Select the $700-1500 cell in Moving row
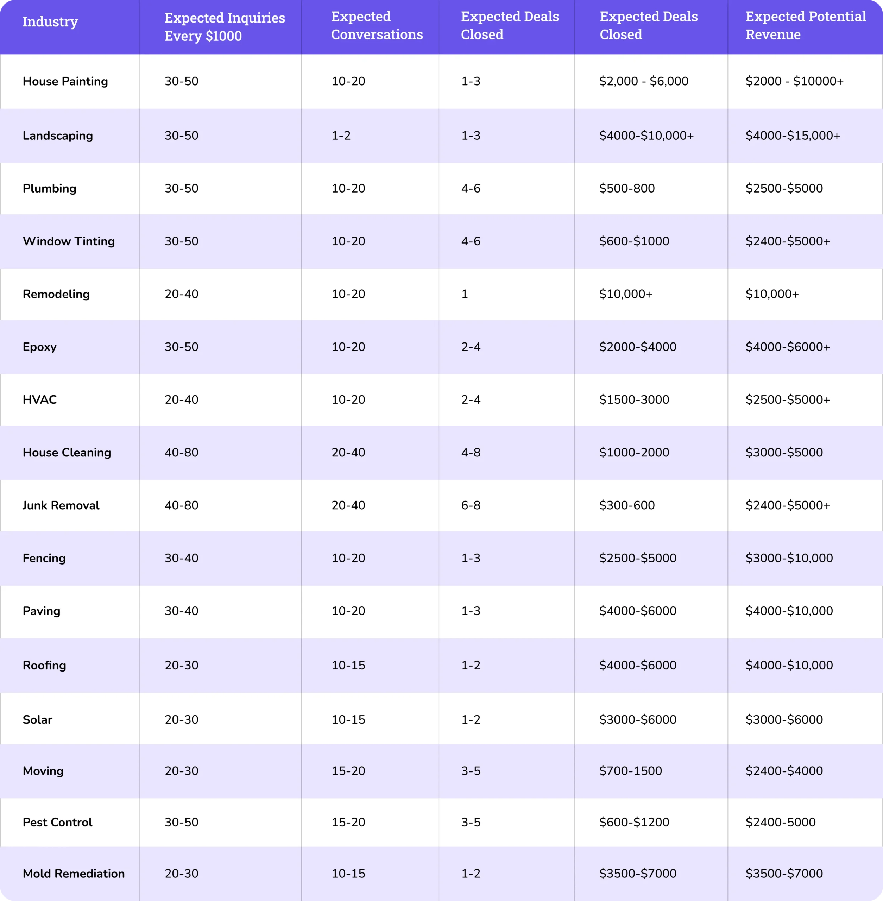Image resolution: width=883 pixels, height=901 pixels. [x=630, y=771]
